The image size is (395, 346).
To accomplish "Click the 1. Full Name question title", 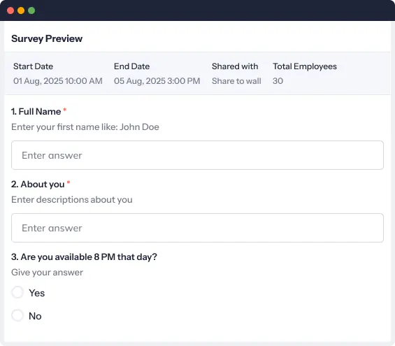I will [36, 112].
